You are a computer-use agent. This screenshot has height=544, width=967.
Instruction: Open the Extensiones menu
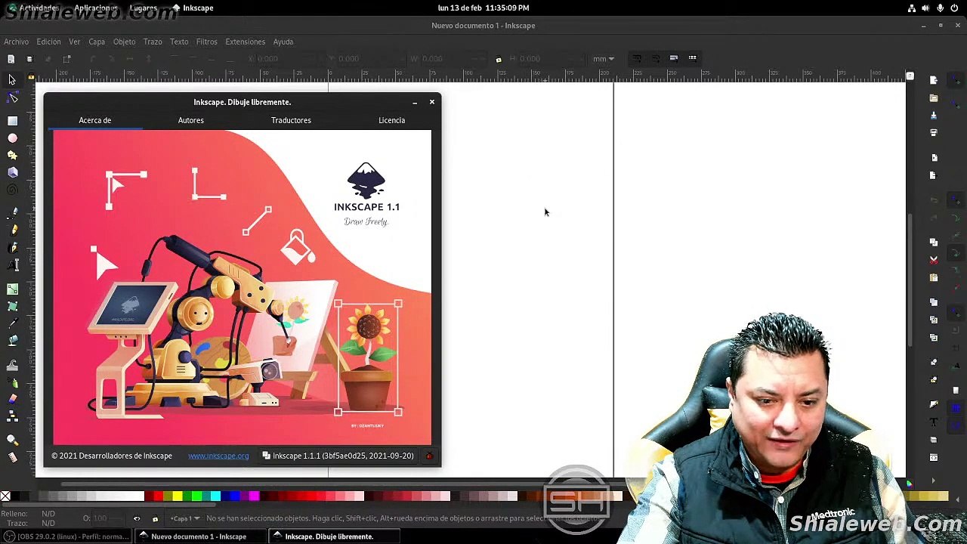pos(245,42)
